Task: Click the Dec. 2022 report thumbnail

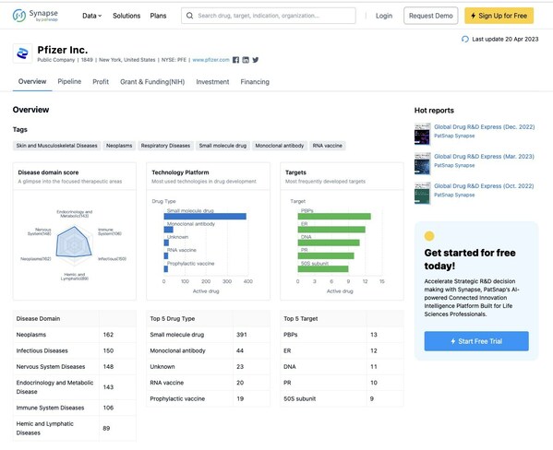Action: coord(423,134)
